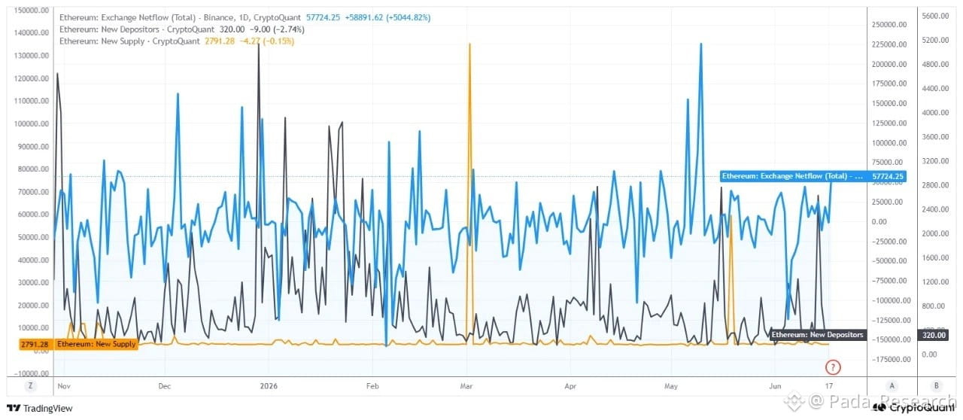Click 3200.00 on the far right axis
The width and height of the screenshot is (963, 420).
click(936, 161)
